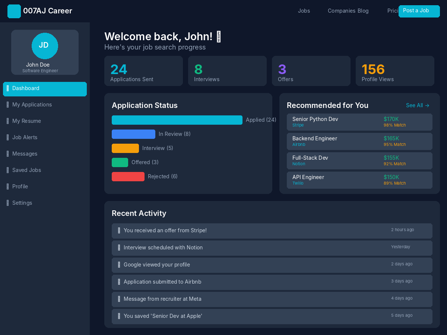Click the 007AJ Career brand name
The height and width of the screenshot is (335, 447).
(x=48, y=11)
